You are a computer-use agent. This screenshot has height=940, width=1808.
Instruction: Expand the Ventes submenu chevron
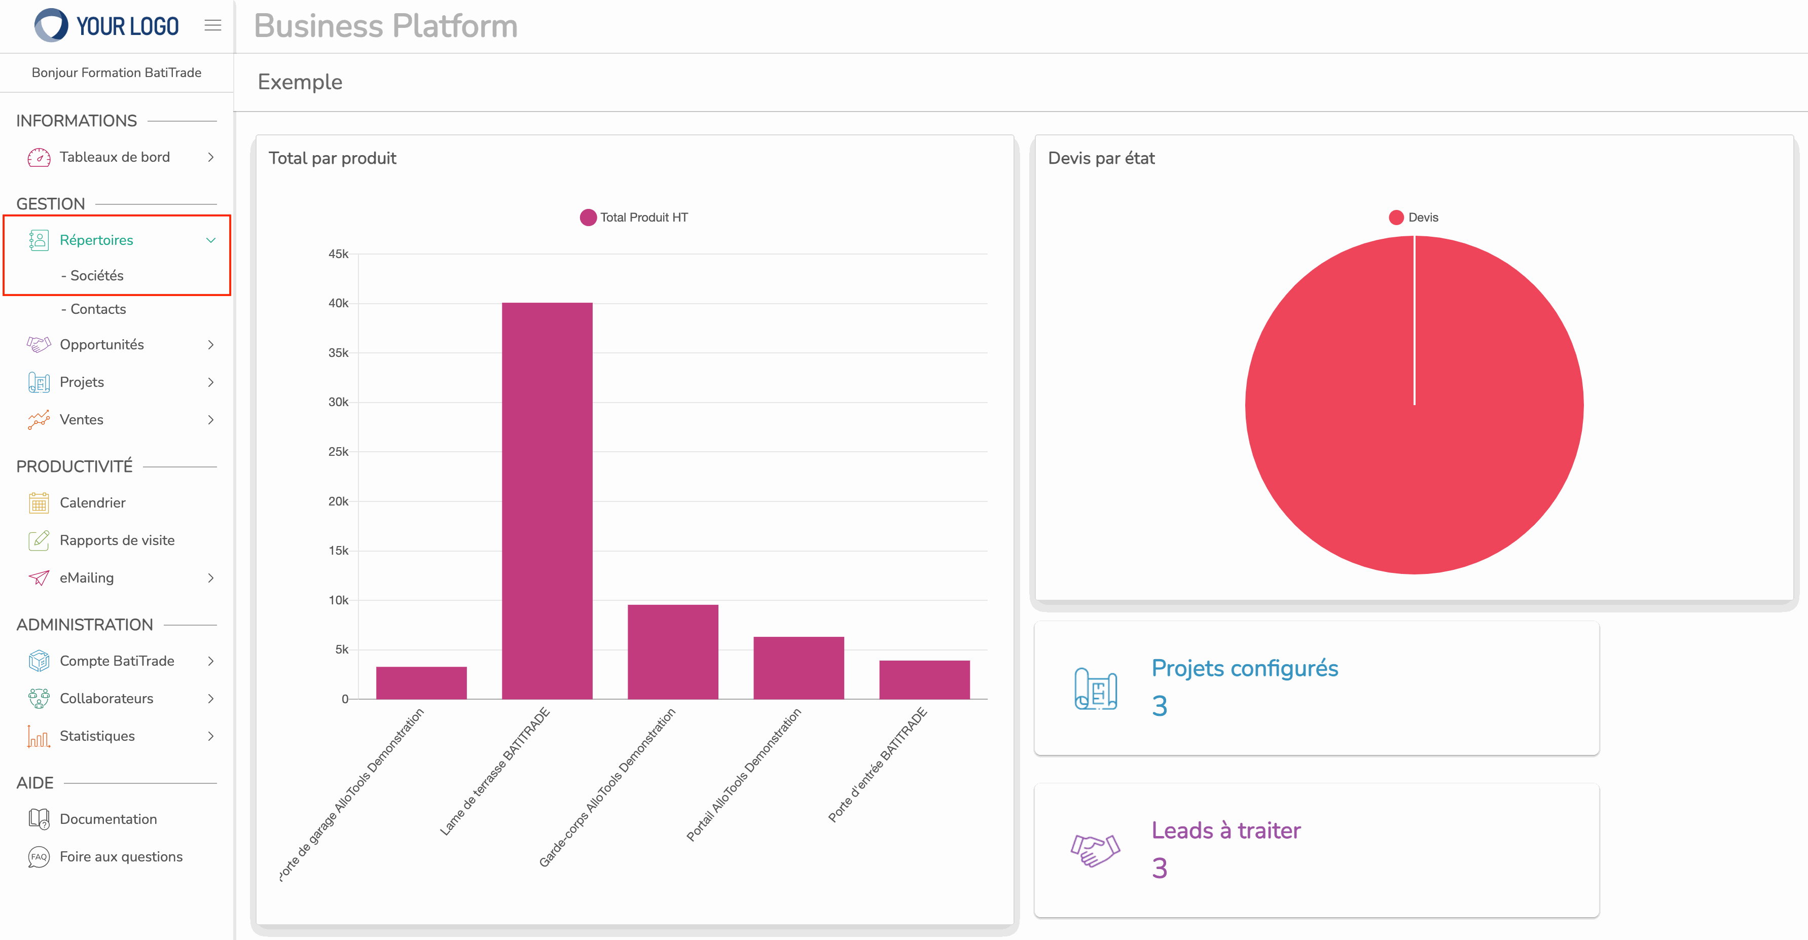click(210, 420)
